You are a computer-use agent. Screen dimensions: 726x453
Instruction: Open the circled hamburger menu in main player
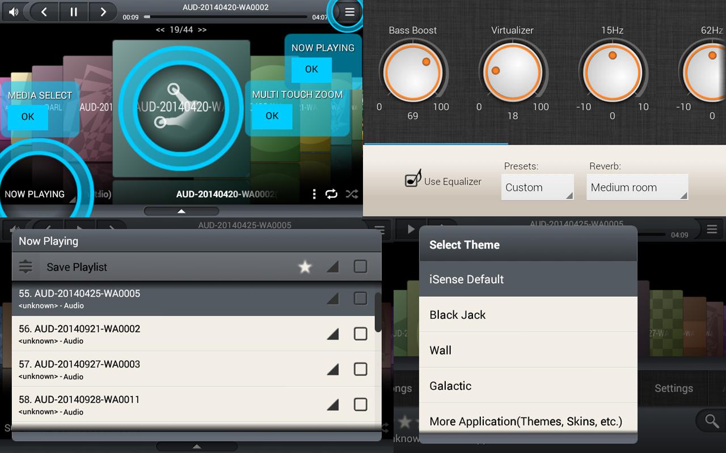349,12
